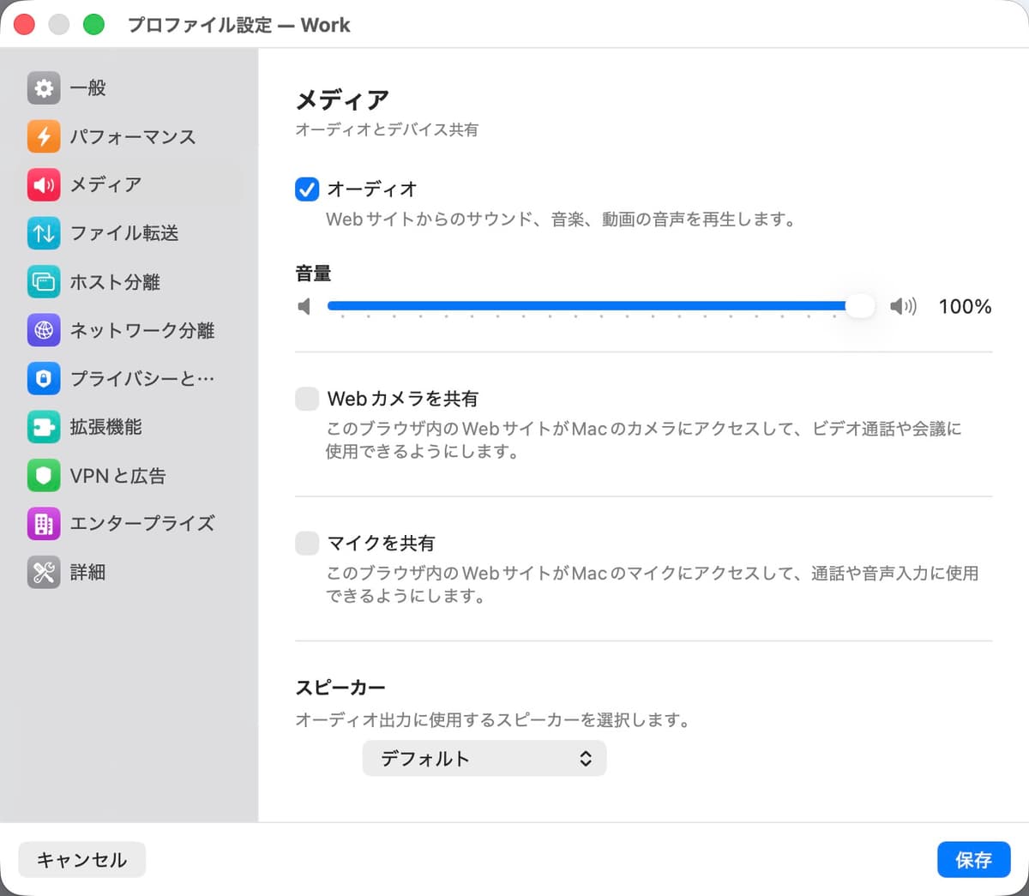The height and width of the screenshot is (896, 1029).
Task: Click the puzzle icon for 拡張機能
Action: tap(44, 427)
